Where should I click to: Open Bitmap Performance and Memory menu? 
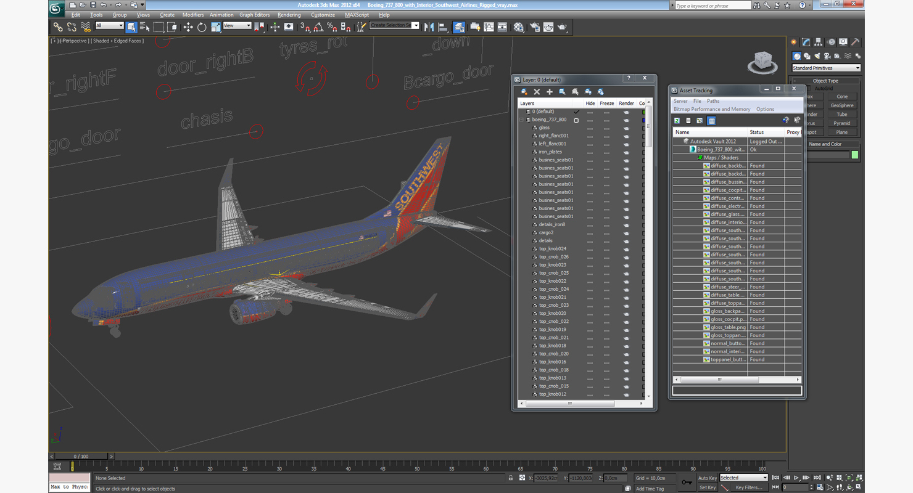712,109
